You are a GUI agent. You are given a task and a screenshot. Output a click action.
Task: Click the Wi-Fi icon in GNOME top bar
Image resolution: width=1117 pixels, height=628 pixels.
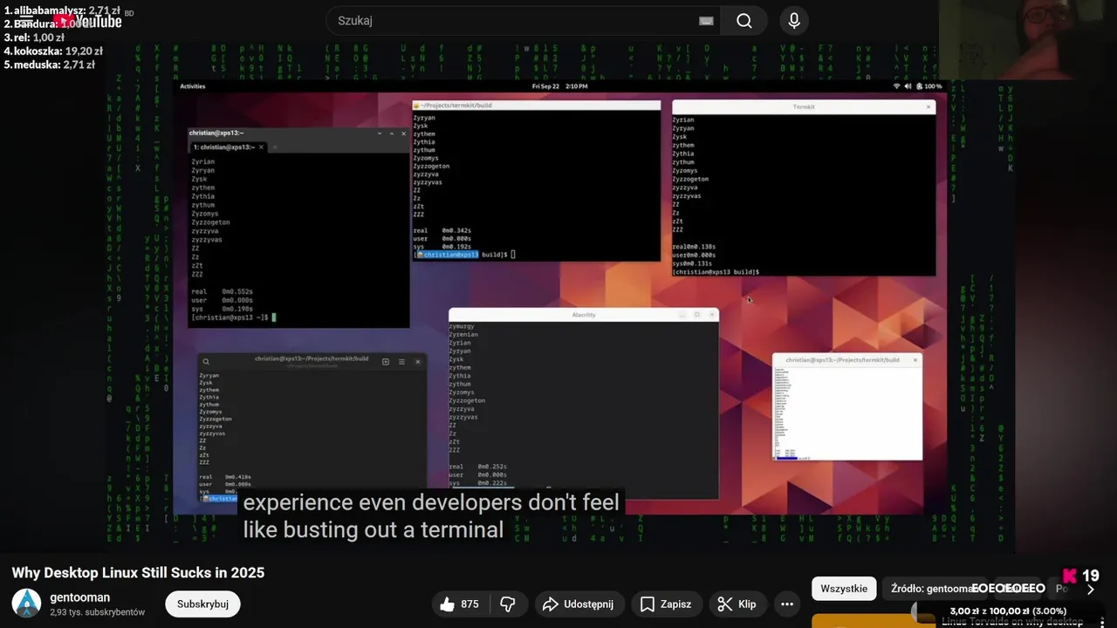click(x=896, y=86)
